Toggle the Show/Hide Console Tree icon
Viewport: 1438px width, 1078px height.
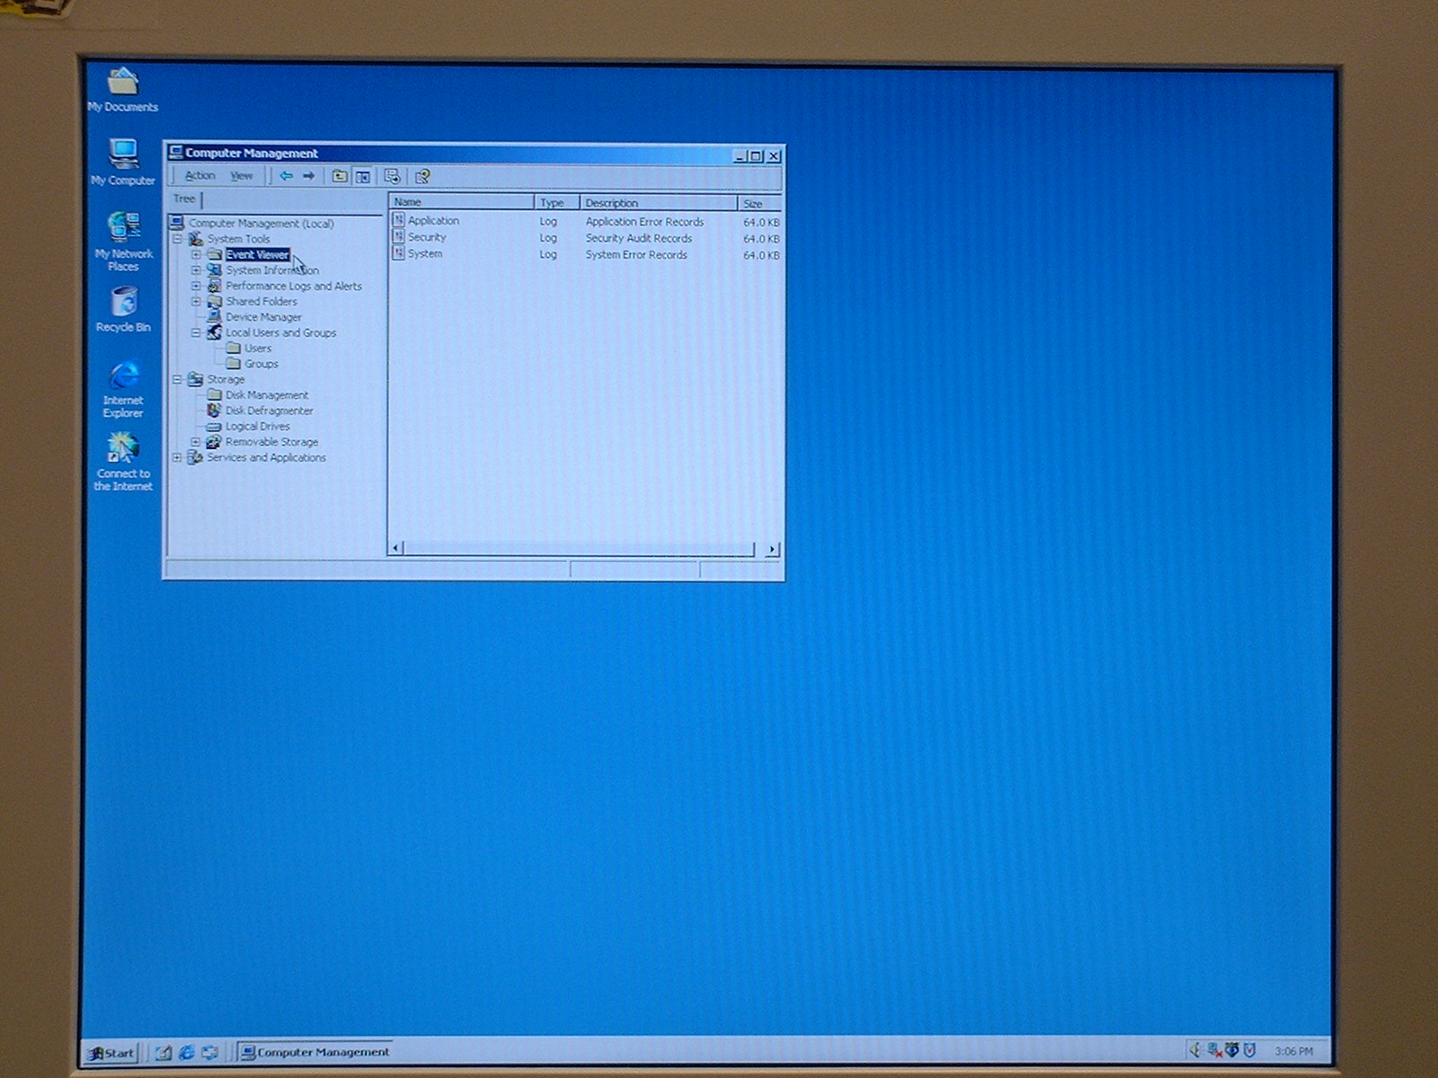[363, 177]
